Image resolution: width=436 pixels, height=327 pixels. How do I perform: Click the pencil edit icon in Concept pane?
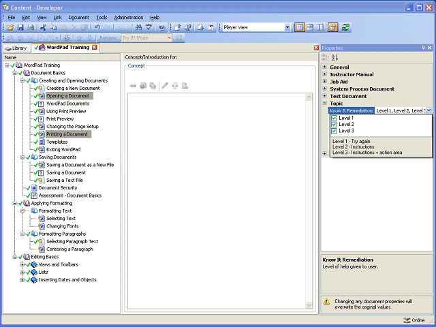coord(165,86)
